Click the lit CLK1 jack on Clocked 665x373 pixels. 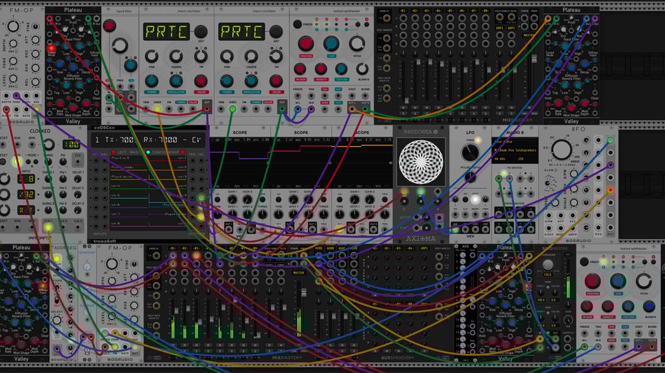coord(49,228)
